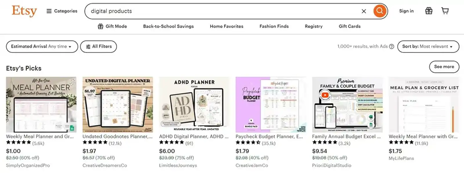Expand the Sort by Most relevant dropdown
This screenshot has height=173, width=464.
tap(428, 46)
